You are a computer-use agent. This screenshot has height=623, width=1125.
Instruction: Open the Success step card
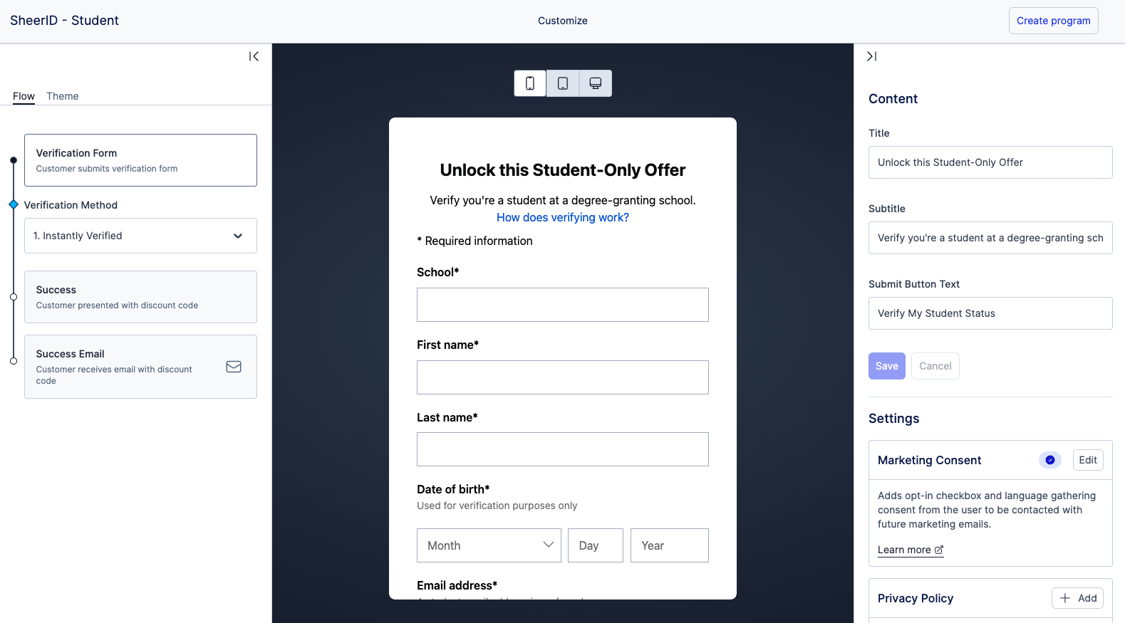[140, 297]
